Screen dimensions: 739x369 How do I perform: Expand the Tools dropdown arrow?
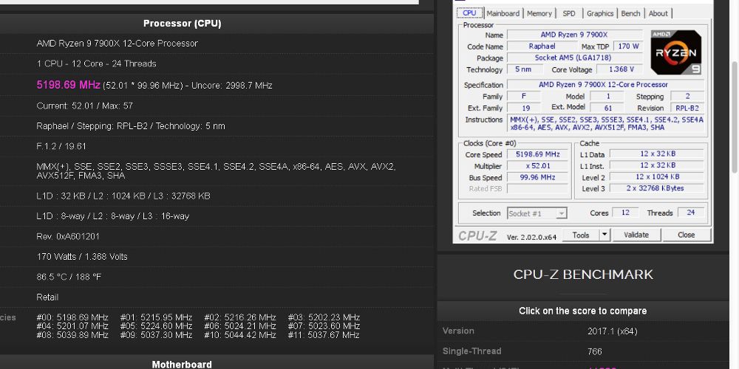pyautogui.click(x=605, y=235)
